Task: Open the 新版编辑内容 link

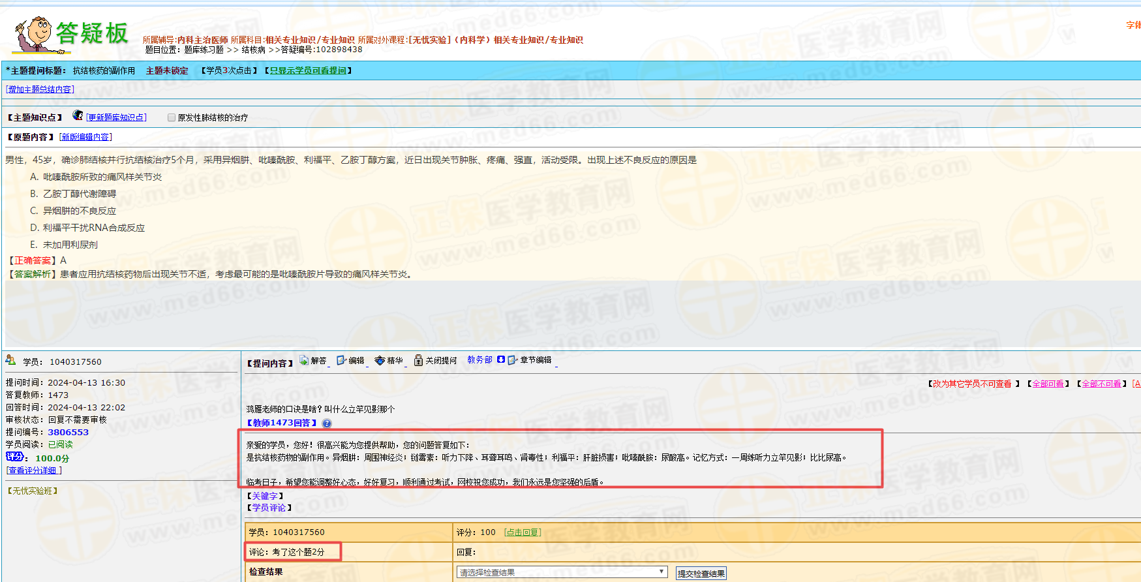Action: coord(85,137)
